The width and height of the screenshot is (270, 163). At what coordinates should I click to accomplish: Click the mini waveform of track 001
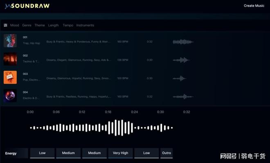183,42
